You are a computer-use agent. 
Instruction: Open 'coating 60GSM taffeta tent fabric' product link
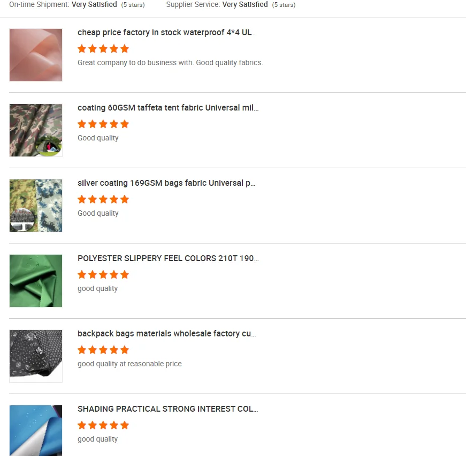click(x=168, y=108)
